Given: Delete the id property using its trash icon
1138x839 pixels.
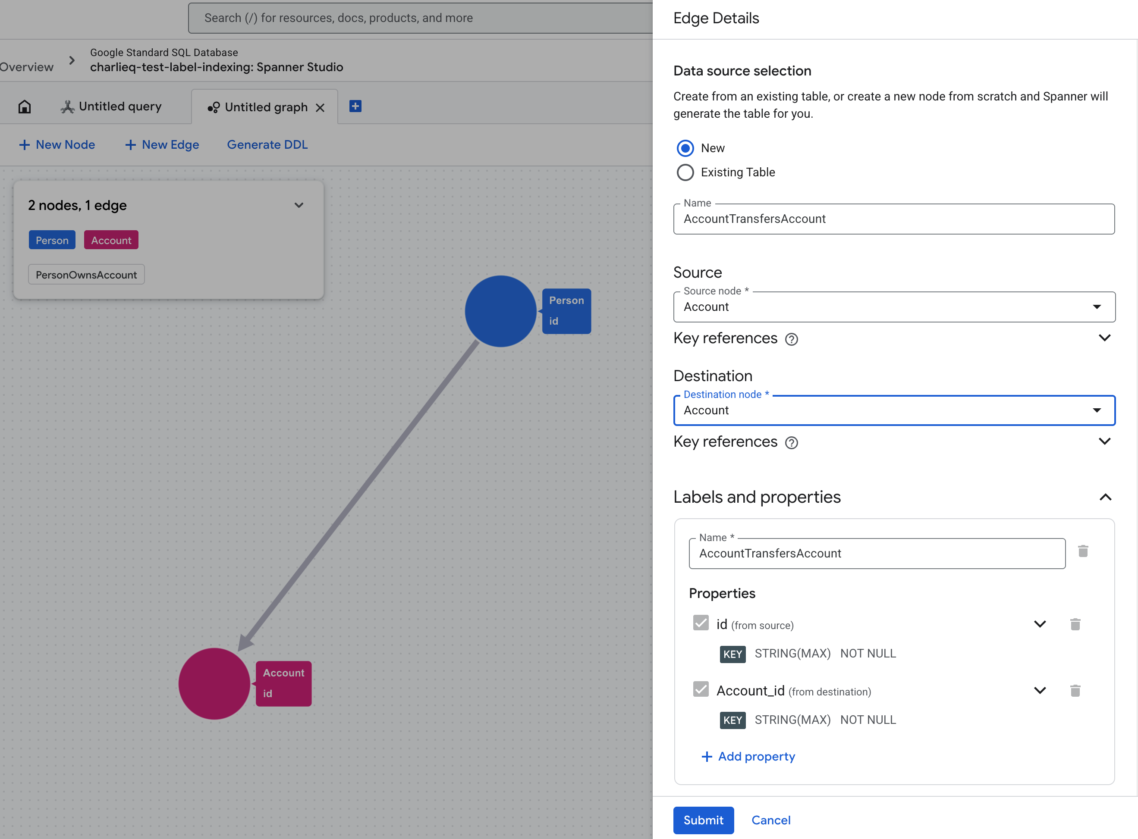Looking at the screenshot, I should coord(1075,624).
